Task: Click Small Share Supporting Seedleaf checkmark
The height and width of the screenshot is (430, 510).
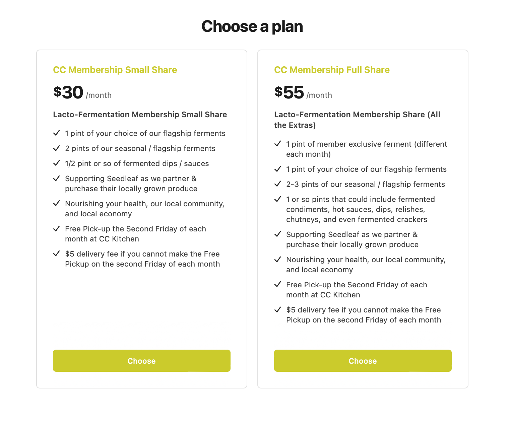Action: [x=56, y=178]
